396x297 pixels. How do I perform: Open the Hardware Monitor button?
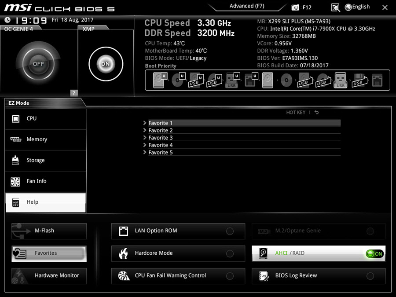click(49, 276)
